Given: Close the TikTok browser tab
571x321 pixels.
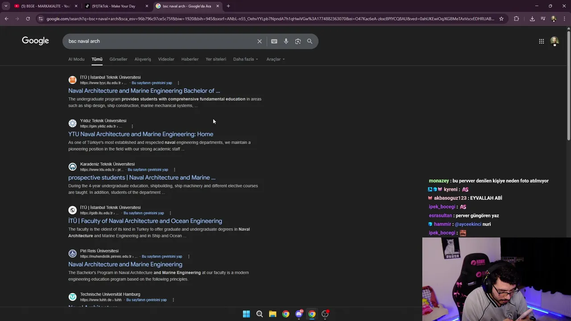Looking at the screenshot, I should coord(147,6).
